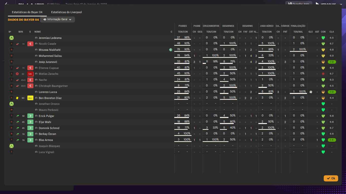Open the Informação Geral dropdown
Viewport: 346px width, 194px height.
tap(57, 19)
